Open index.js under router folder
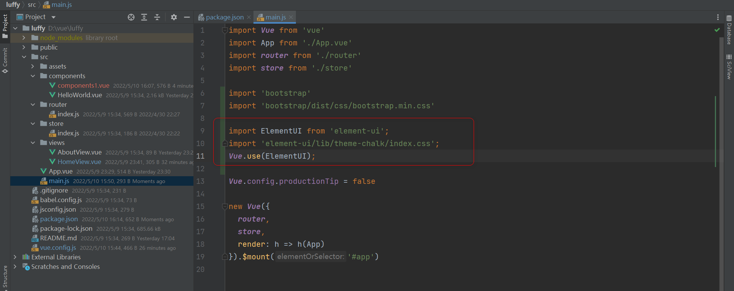 coord(68,114)
